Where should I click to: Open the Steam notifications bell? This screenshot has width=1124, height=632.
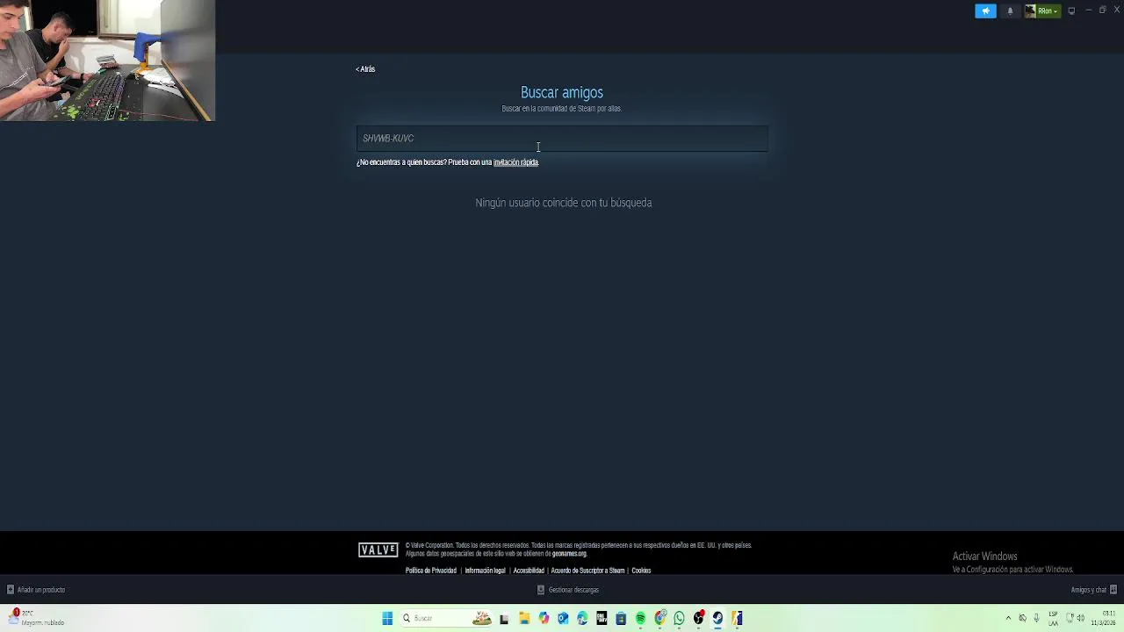click(x=1010, y=11)
